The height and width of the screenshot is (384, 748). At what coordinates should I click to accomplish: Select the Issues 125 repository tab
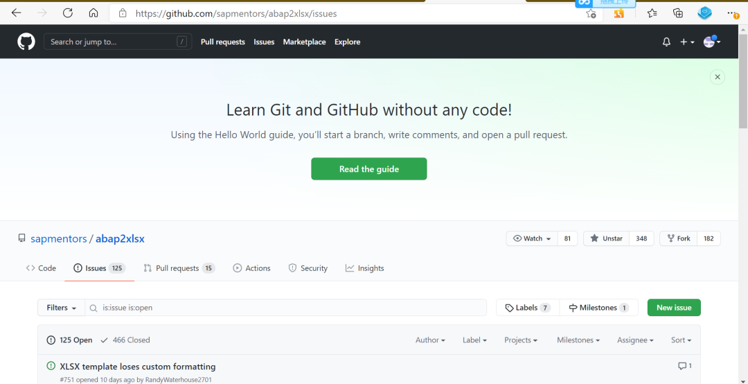click(99, 268)
